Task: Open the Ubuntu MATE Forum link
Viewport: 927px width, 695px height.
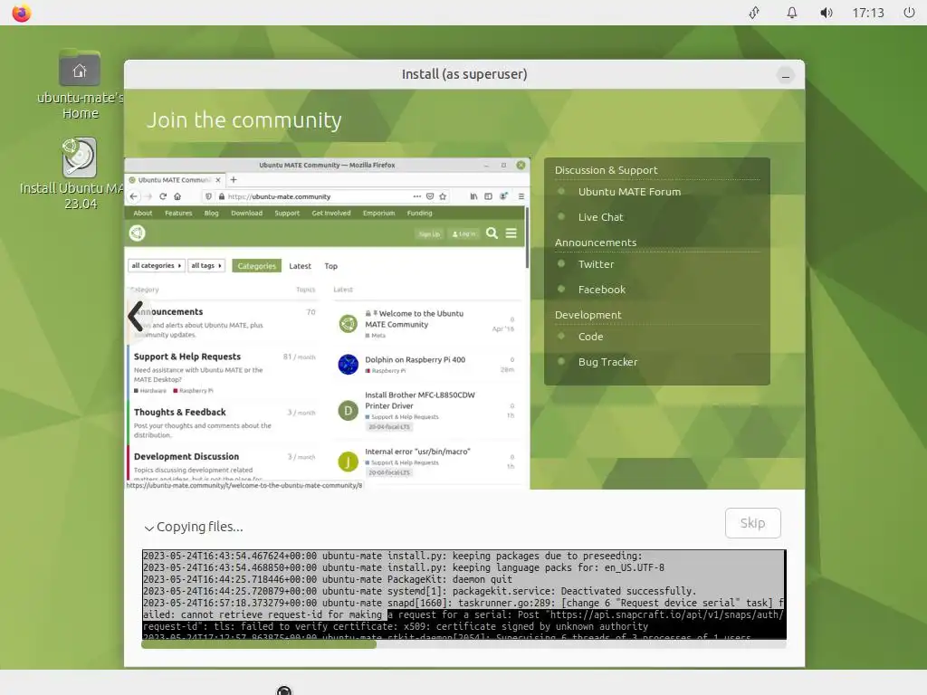Action: pos(629,192)
